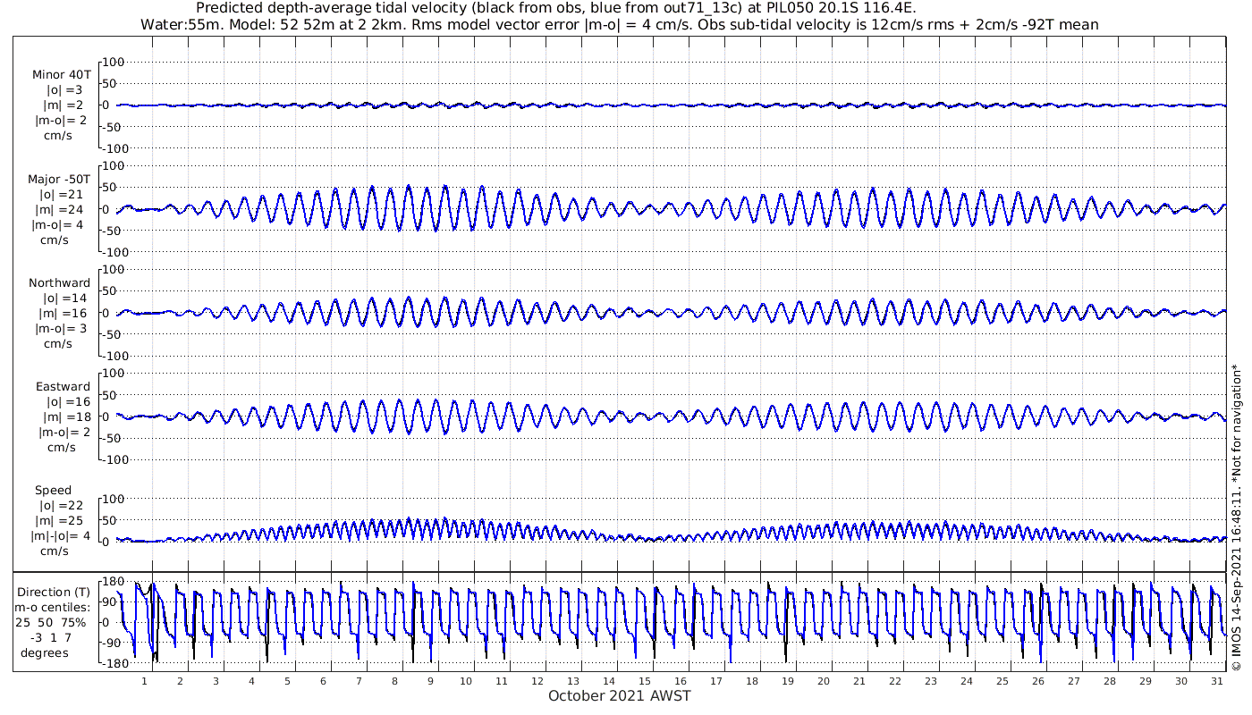
Task: Select the Speed panel label
Action: click(x=54, y=491)
